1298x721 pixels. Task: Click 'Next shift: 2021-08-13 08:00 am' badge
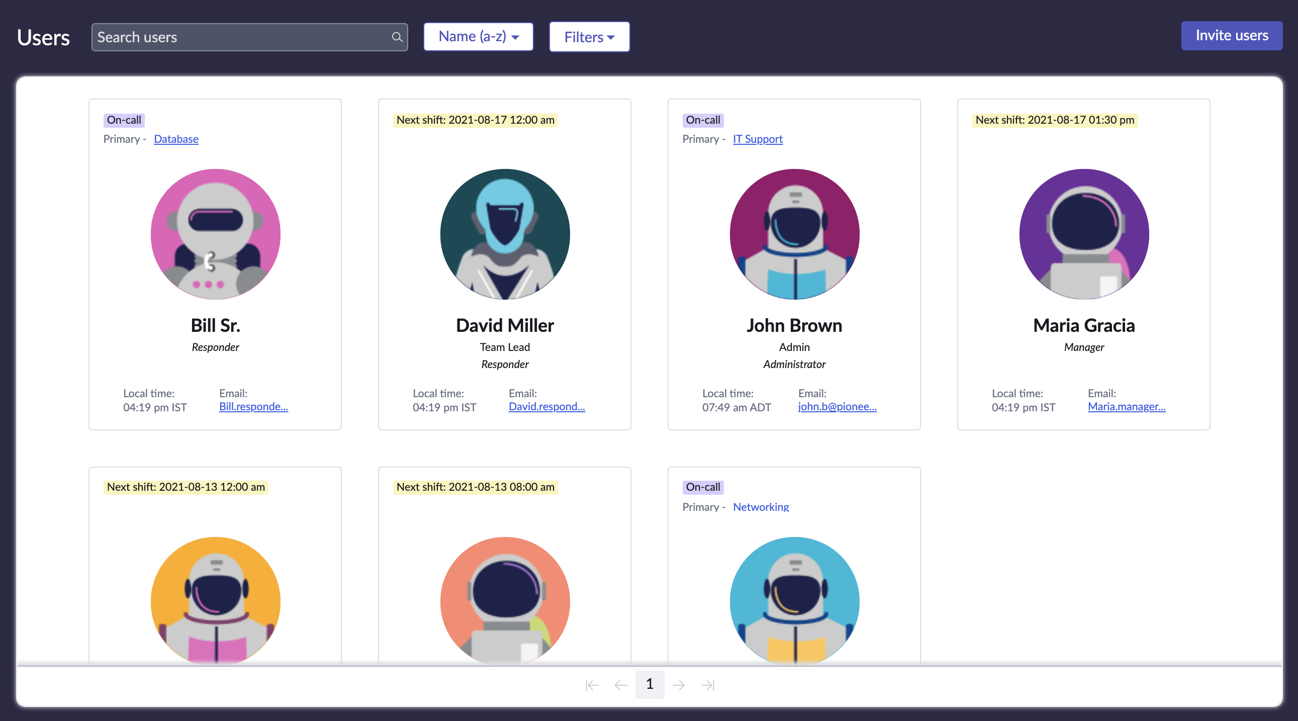coord(475,487)
